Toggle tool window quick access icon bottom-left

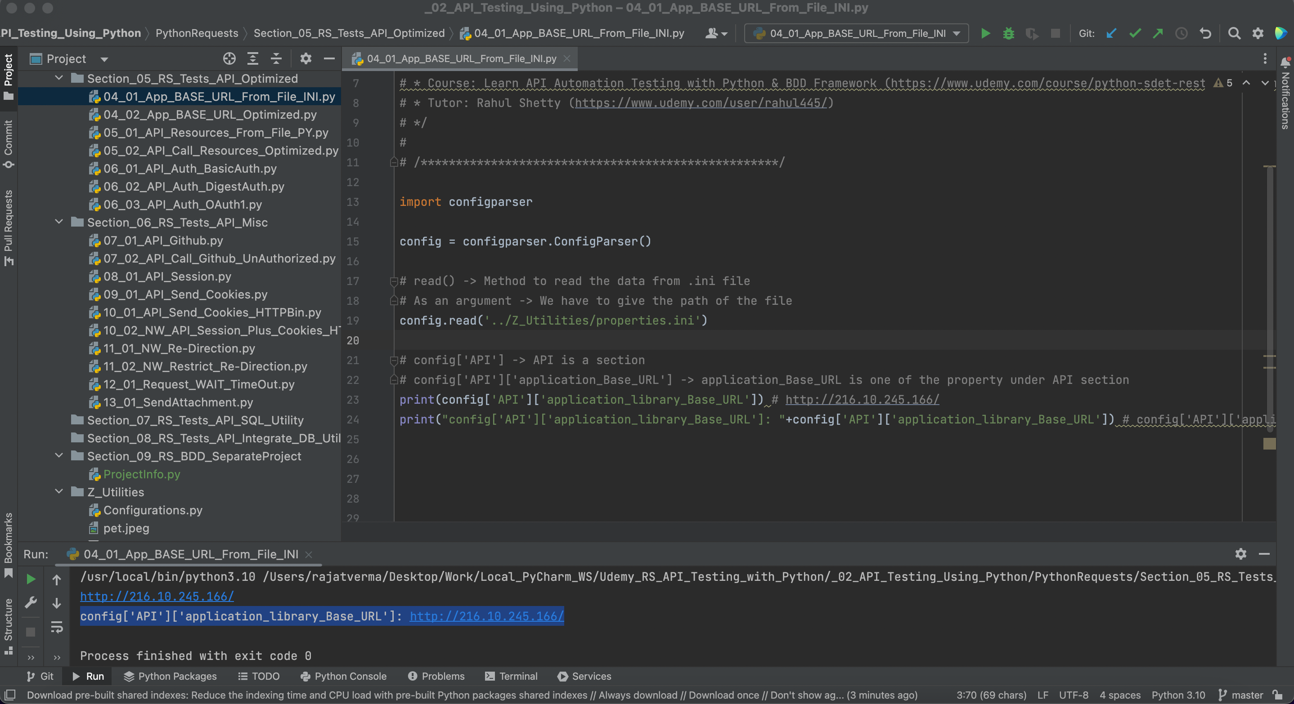click(x=9, y=695)
